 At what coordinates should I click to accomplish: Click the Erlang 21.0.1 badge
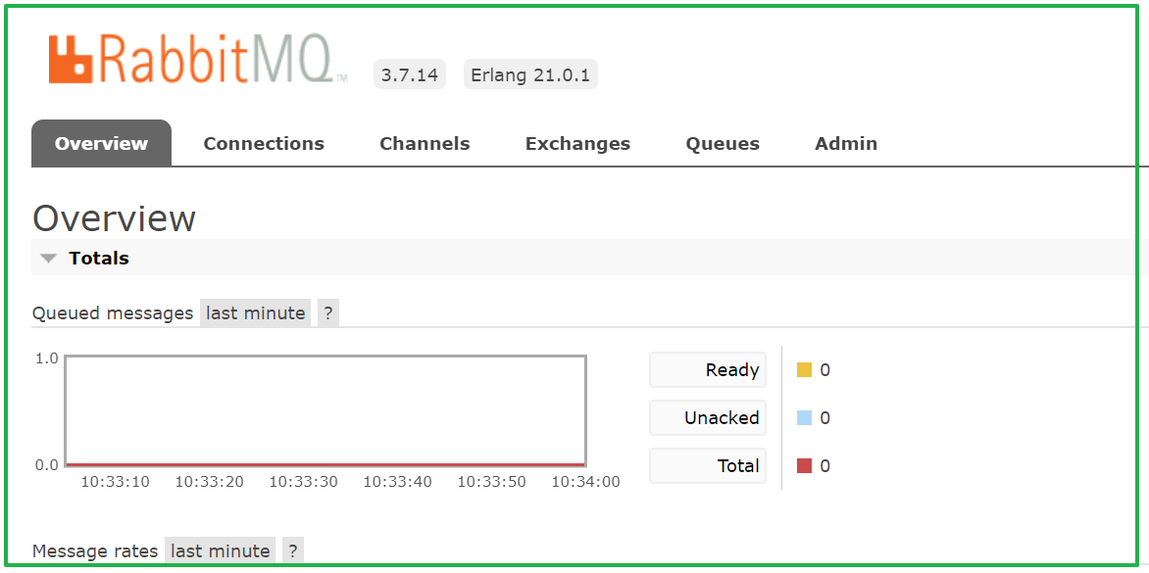pos(530,75)
